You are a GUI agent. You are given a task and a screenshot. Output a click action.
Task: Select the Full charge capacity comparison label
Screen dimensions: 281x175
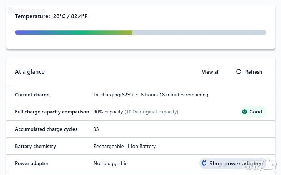(x=52, y=112)
